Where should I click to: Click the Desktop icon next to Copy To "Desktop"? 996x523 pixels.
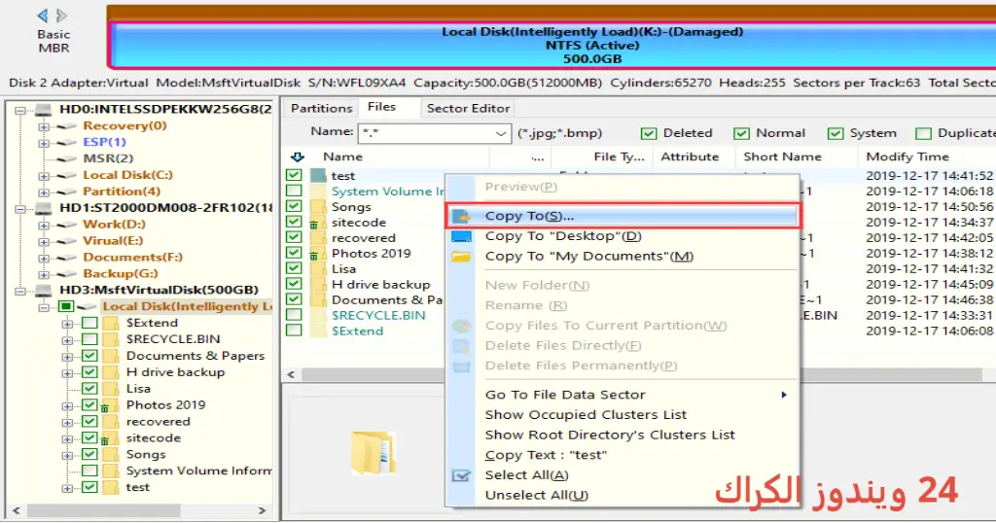461,237
